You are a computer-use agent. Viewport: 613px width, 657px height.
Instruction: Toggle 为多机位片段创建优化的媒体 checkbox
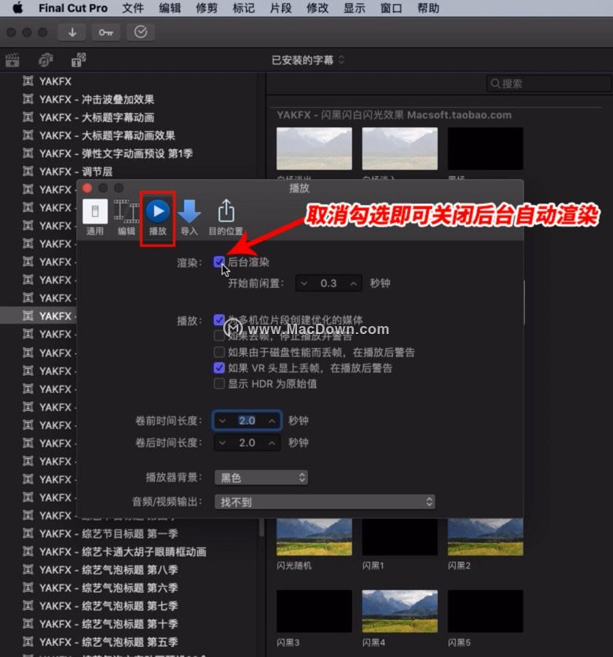pyautogui.click(x=219, y=320)
